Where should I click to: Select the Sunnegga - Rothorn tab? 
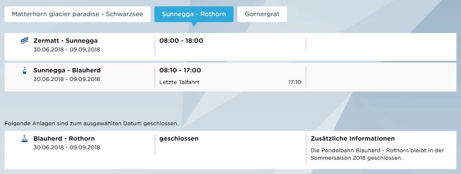click(x=194, y=14)
